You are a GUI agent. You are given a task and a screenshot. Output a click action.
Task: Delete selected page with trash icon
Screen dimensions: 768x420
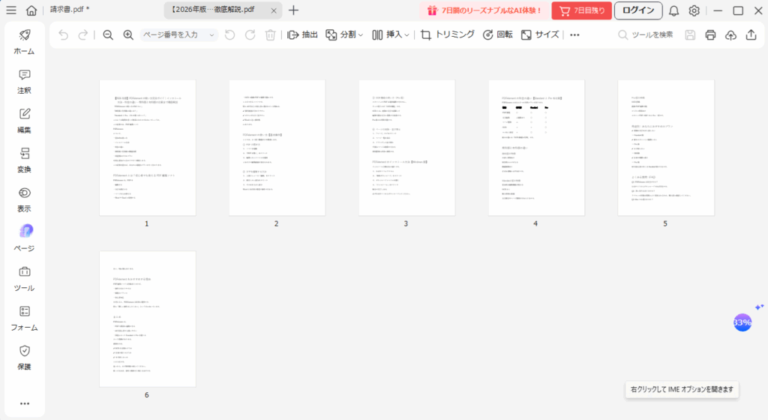pos(271,35)
